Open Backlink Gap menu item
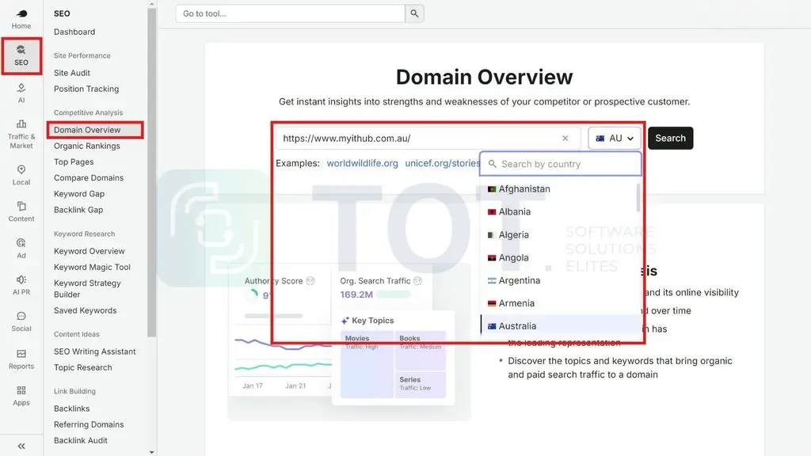Screen dimensions: 811x456 point(78,210)
